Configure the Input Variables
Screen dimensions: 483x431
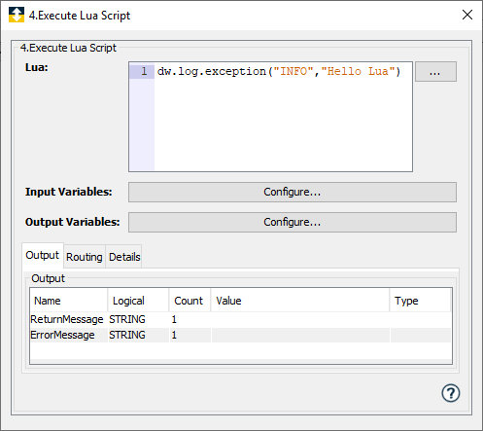(x=293, y=192)
